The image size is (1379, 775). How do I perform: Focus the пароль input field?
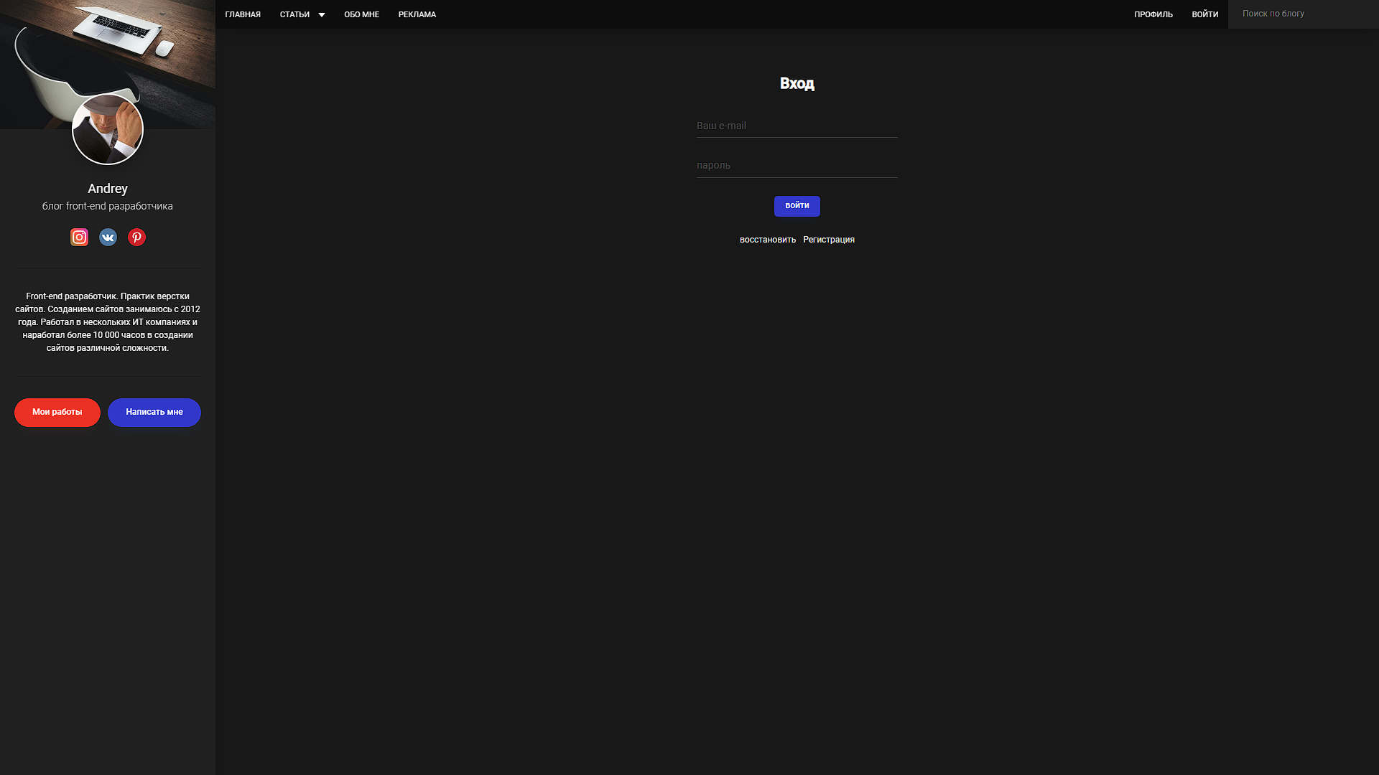797,166
